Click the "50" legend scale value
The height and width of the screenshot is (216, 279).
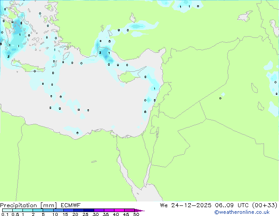click(136, 214)
